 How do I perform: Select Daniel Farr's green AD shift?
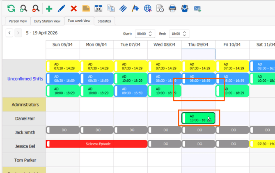pos(199,118)
